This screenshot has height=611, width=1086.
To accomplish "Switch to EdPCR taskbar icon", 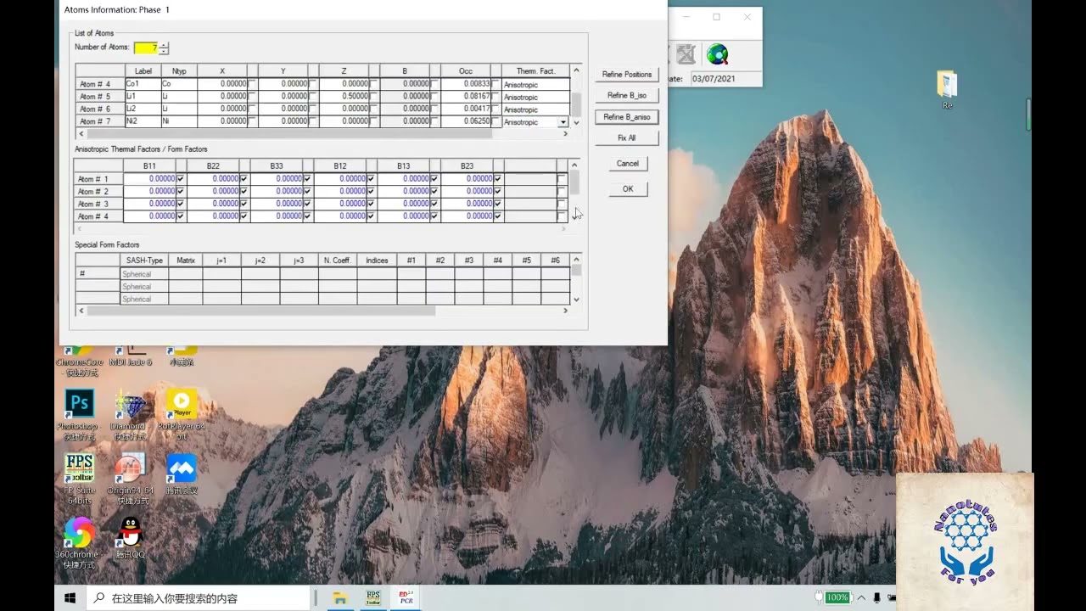I will tap(405, 598).
